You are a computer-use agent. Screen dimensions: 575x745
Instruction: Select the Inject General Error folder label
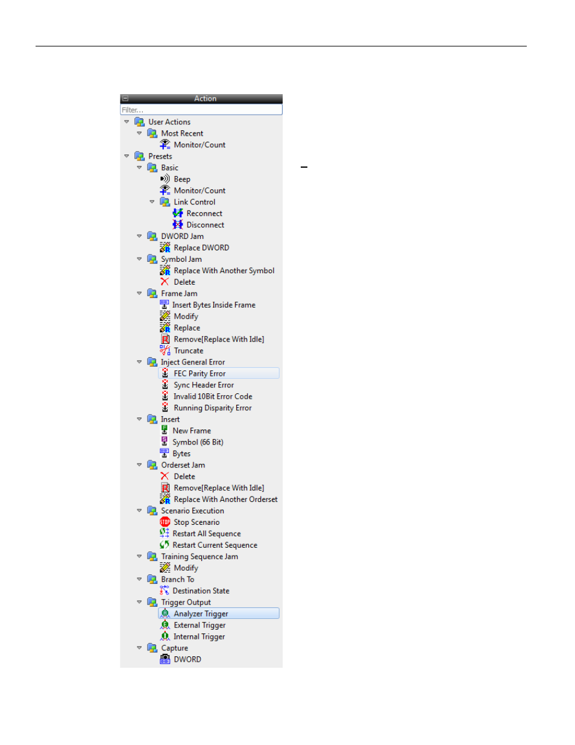click(193, 363)
